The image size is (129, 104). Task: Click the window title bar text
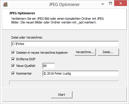pyautogui.click(x=64, y=5)
